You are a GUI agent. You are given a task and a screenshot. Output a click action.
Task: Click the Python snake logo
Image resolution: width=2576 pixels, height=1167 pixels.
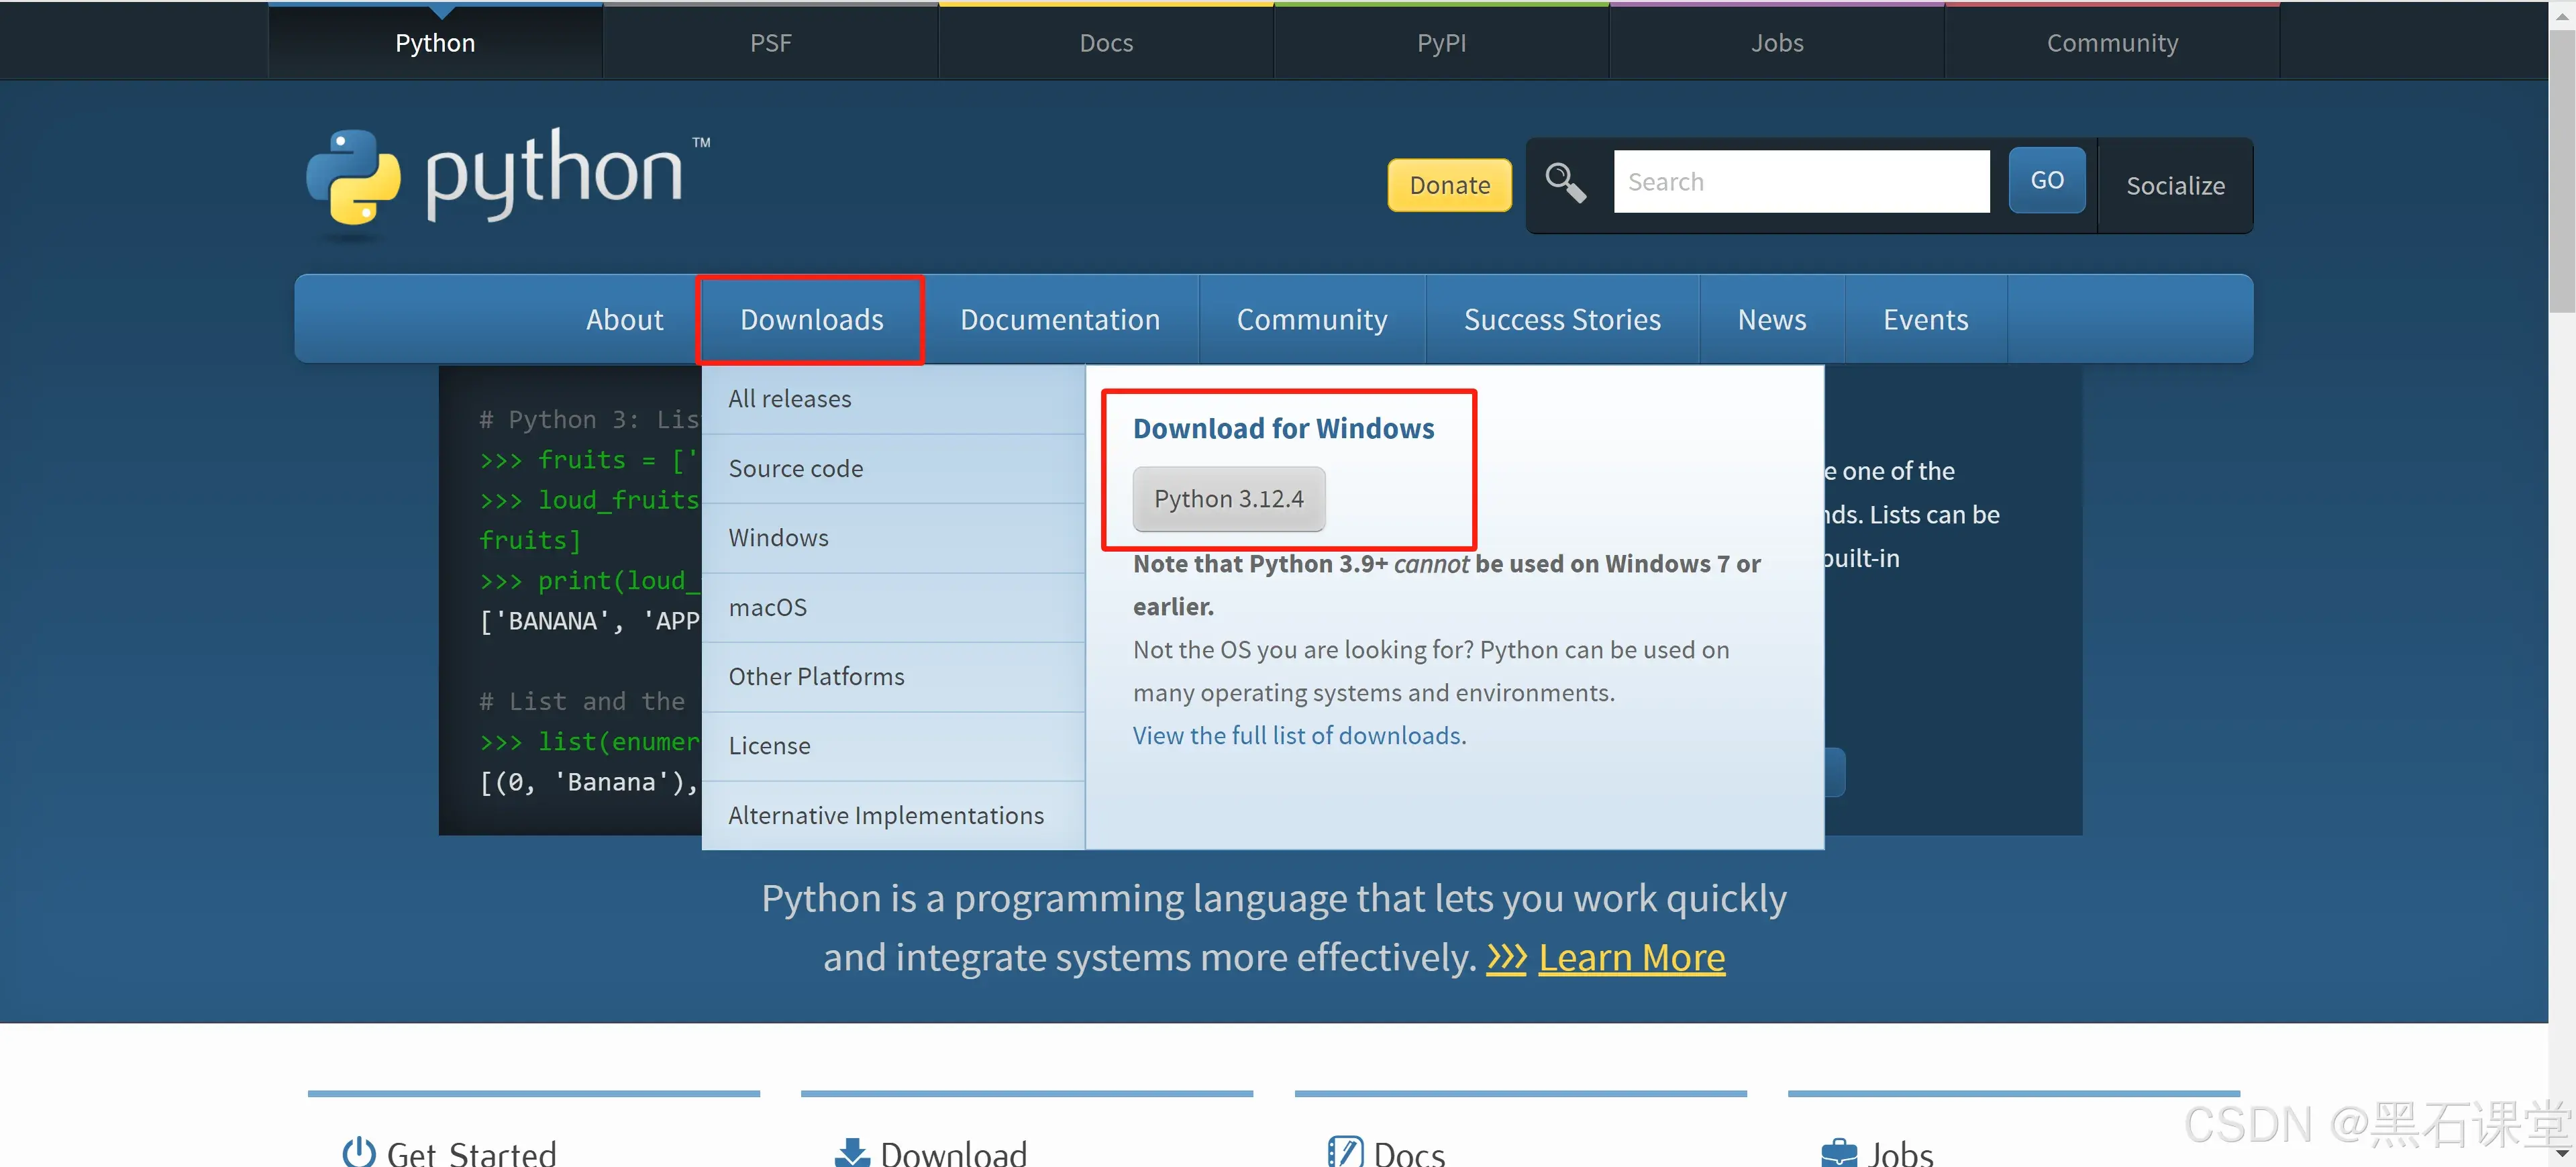click(353, 176)
